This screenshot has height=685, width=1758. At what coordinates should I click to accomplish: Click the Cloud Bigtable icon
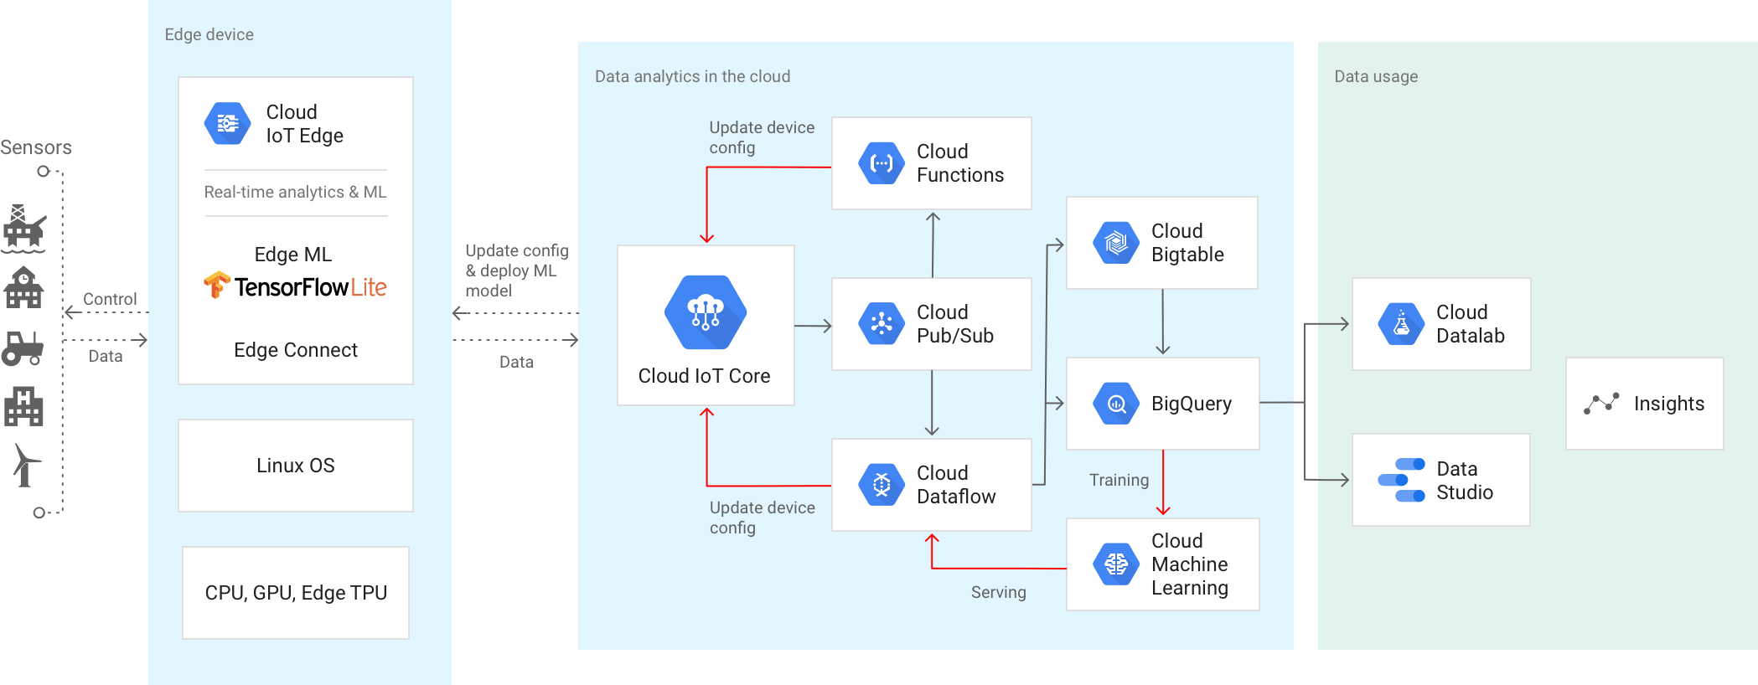[x=1116, y=243]
